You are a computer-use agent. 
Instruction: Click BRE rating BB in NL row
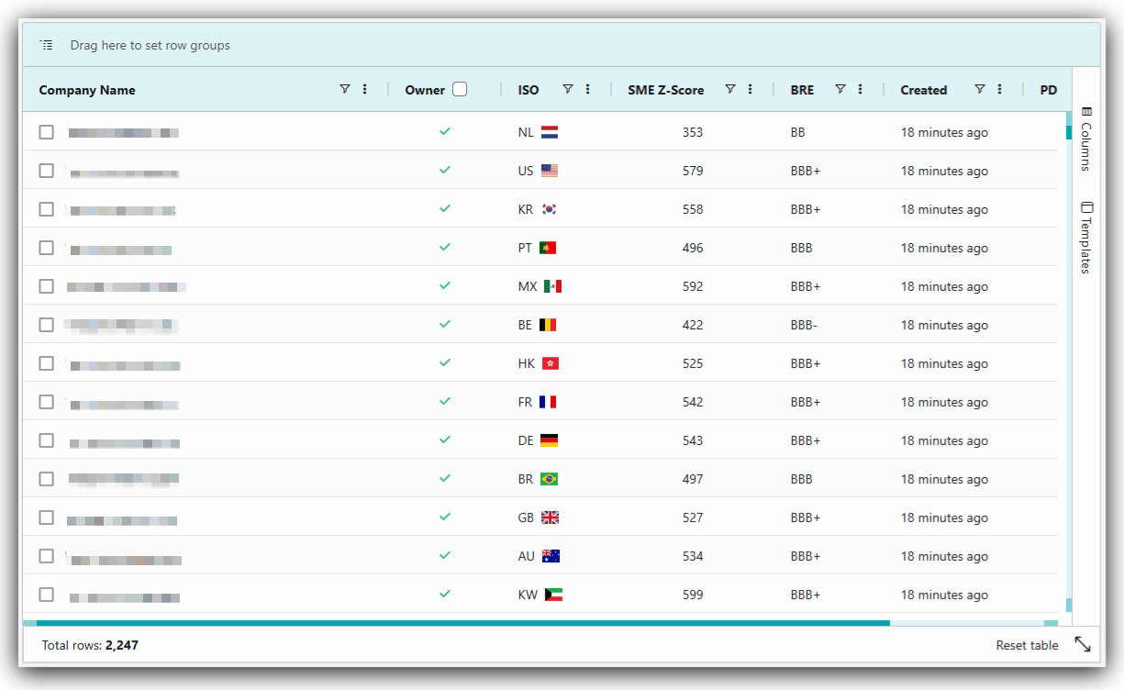[797, 132]
